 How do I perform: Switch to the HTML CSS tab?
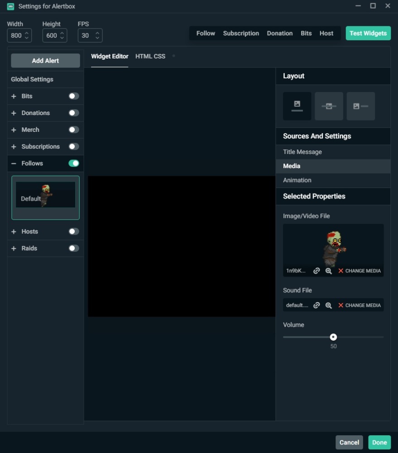coord(150,56)
